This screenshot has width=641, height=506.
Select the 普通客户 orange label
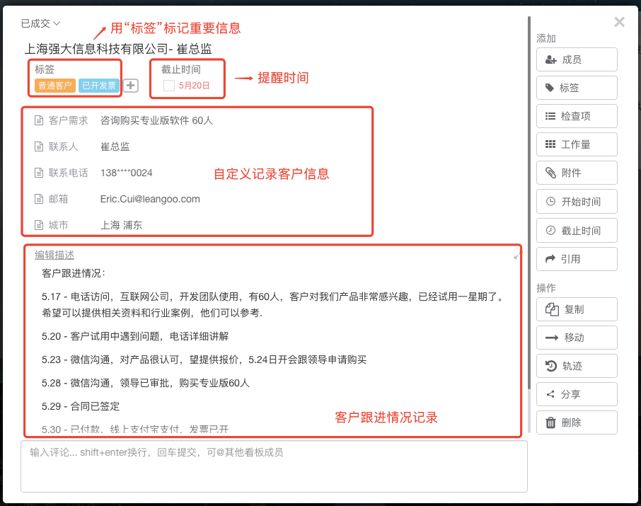pyautogui.click(x=55, y=86)
